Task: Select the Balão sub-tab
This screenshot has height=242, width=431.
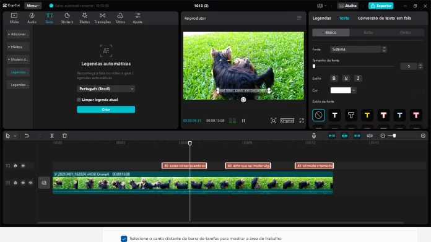Action: (368, 32)
